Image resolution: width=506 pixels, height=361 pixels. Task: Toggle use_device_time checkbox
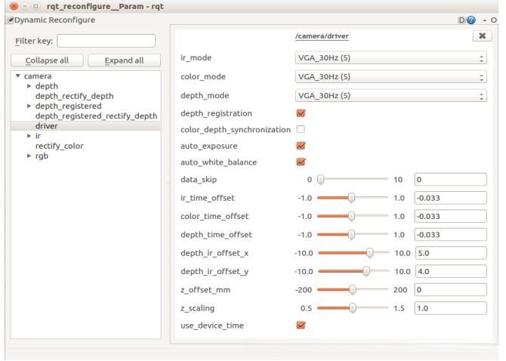301,326
